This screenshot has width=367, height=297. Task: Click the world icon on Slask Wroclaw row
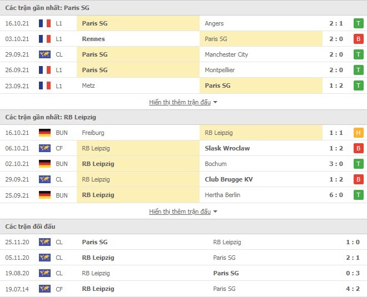[x=44, y=148]
